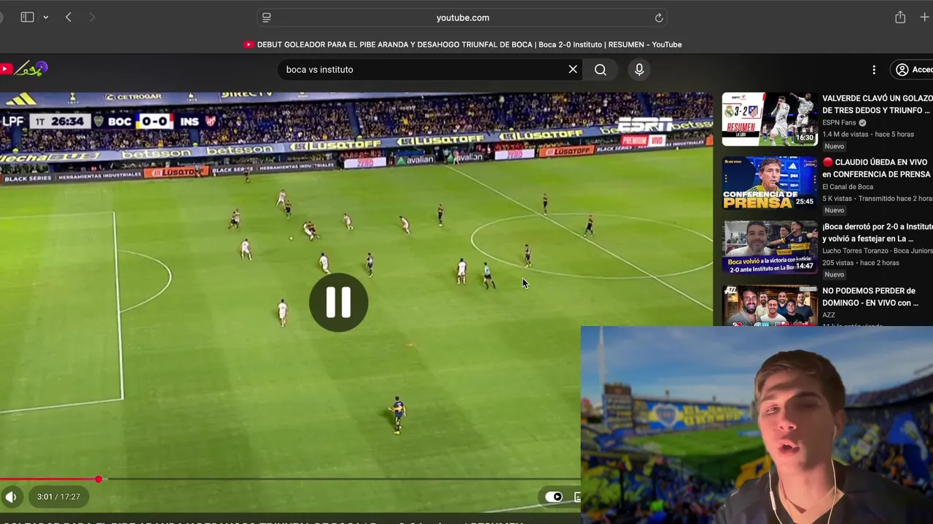Sign in with the Acceder button
The image size is (933, 524).
(913, 70)
